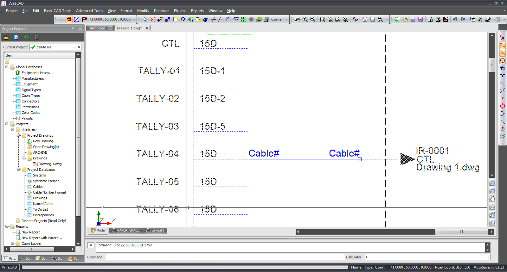The height and width of the screenshot is (272, 507).
Task: Open the Current Project dropdown
Action: point(75,47)
